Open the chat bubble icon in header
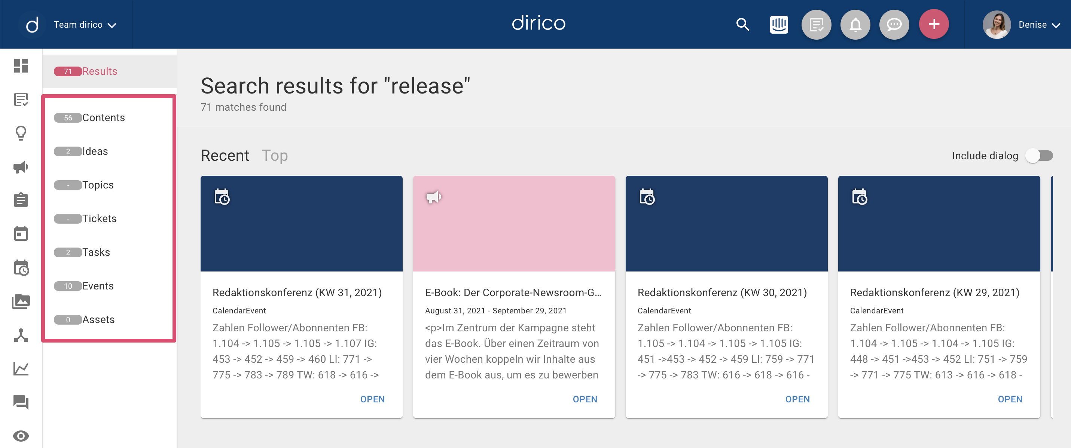The height and width of the screenshot is (448, 1071). pos(894,25)
